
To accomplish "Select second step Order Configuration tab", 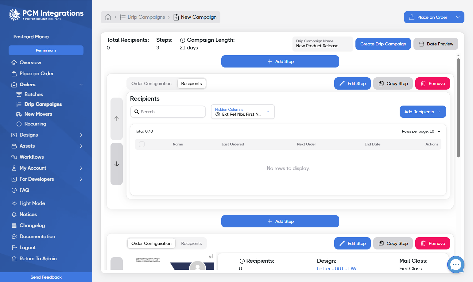I will coord(151,243).
